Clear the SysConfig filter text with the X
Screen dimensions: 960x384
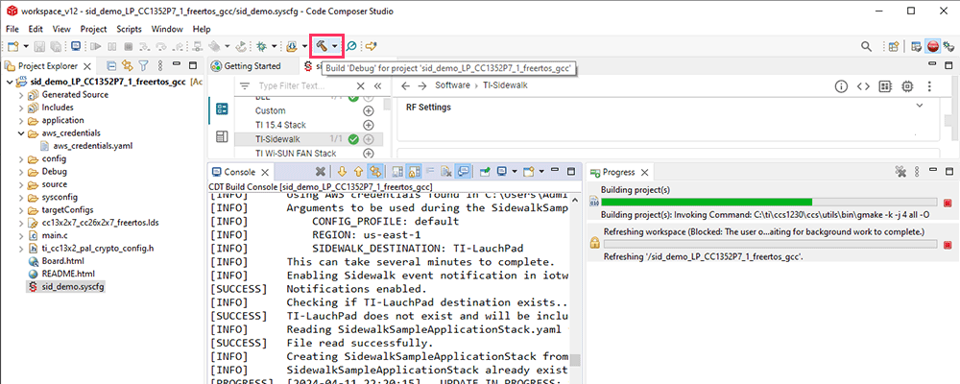point(361,86)
